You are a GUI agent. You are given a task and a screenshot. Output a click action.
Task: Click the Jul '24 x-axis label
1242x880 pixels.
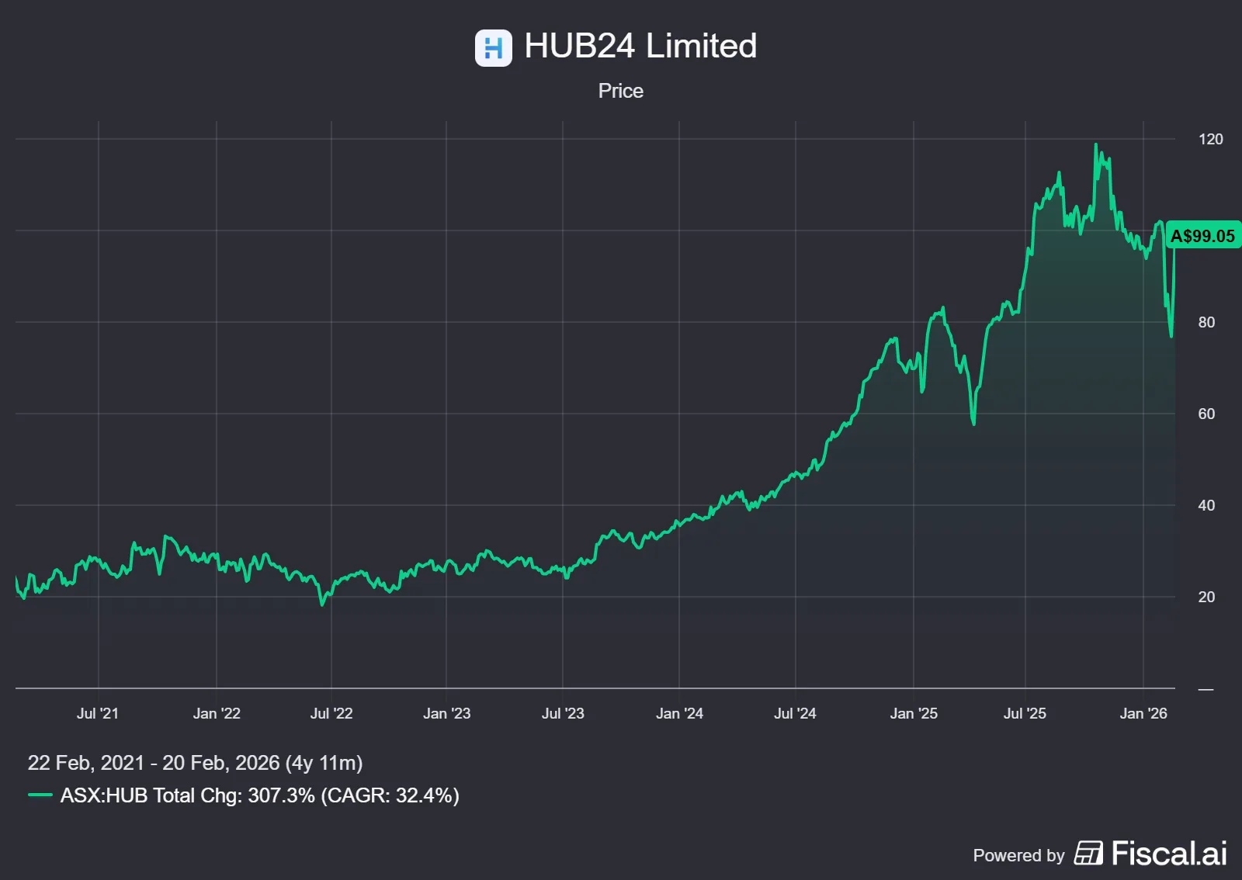[795, 713]
